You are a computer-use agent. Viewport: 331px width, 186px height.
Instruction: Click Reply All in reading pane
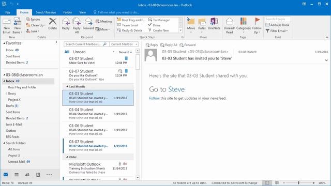tap(169, 45)
